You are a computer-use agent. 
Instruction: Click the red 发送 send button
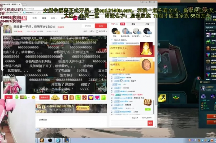coord(150,123)
